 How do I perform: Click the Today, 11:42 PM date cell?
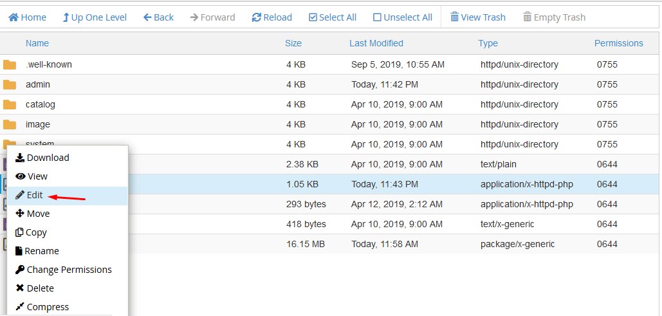pos(385,84)
